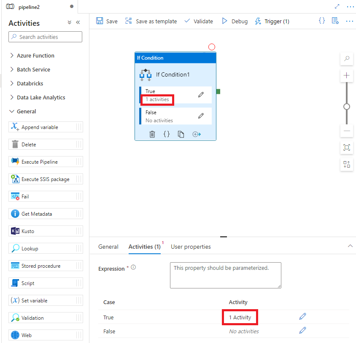Image resolution: width=356 pixels, height=343 pixels.
Task: Zoom in on the canvas
Action: tap(346, 75)
